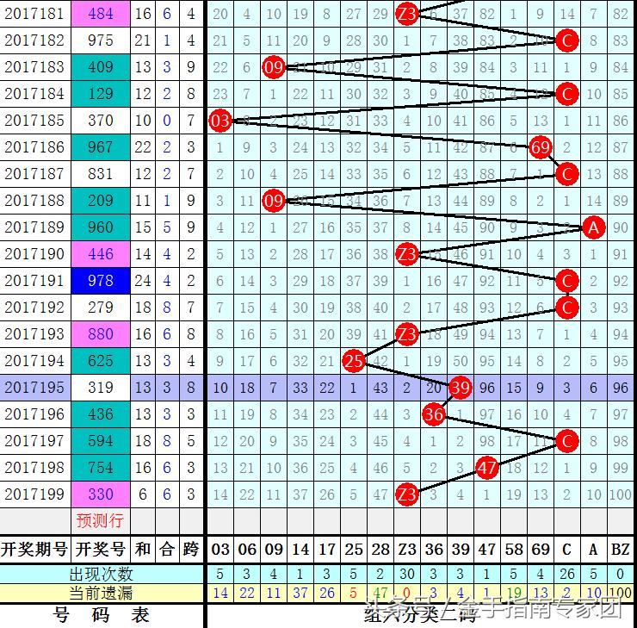The width and height of the screenshot is (637, 628).
Task: Click winning number 319
Action: (x=101, y=388)
